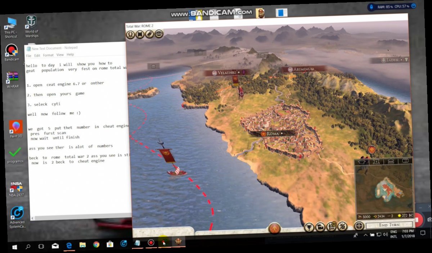Viewport: 432px width, 253px height.
Task: Open Notepad Help menu
Action: tap(70, 55)
